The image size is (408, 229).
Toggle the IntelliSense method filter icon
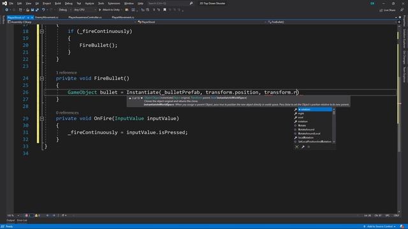coord(309,147)
